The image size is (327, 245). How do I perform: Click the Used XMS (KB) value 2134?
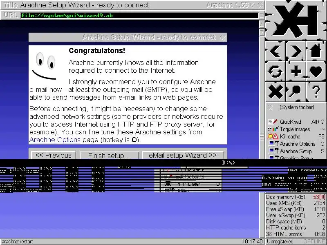point(319,203)
